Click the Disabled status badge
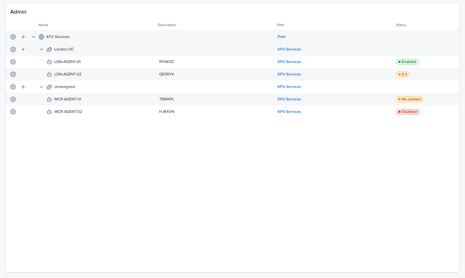Image resolution: width=465 pixels, height=278 pixels. tap(408, 112)
